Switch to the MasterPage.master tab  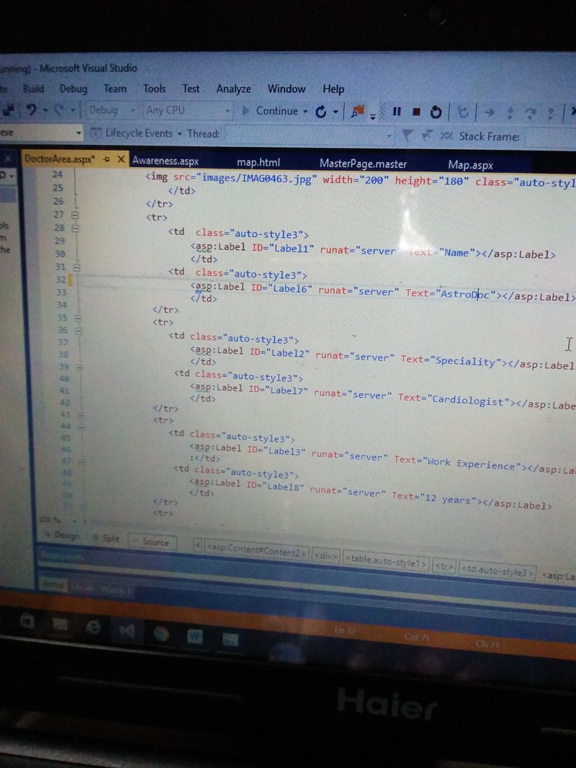(363, 164)
